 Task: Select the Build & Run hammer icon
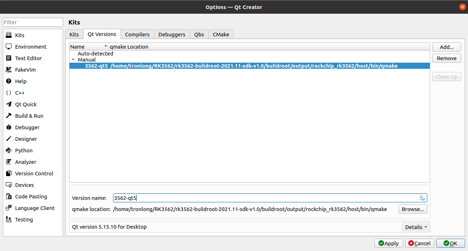9,116
